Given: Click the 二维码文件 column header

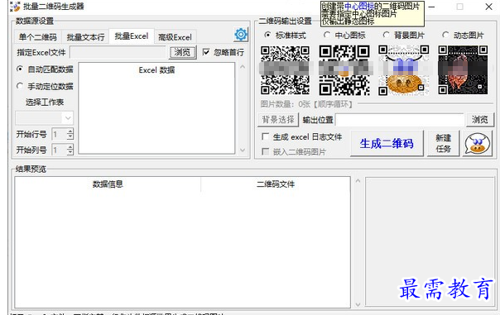Looking at the screenshot, I should pos(276,184).
